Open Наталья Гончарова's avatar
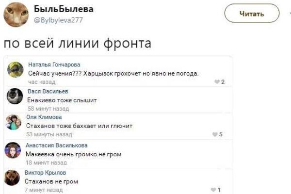Screen dimensions: 291x194 pyautogui.click(x=16, y=70)
